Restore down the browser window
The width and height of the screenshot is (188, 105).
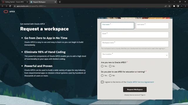[x=180, y=2]
